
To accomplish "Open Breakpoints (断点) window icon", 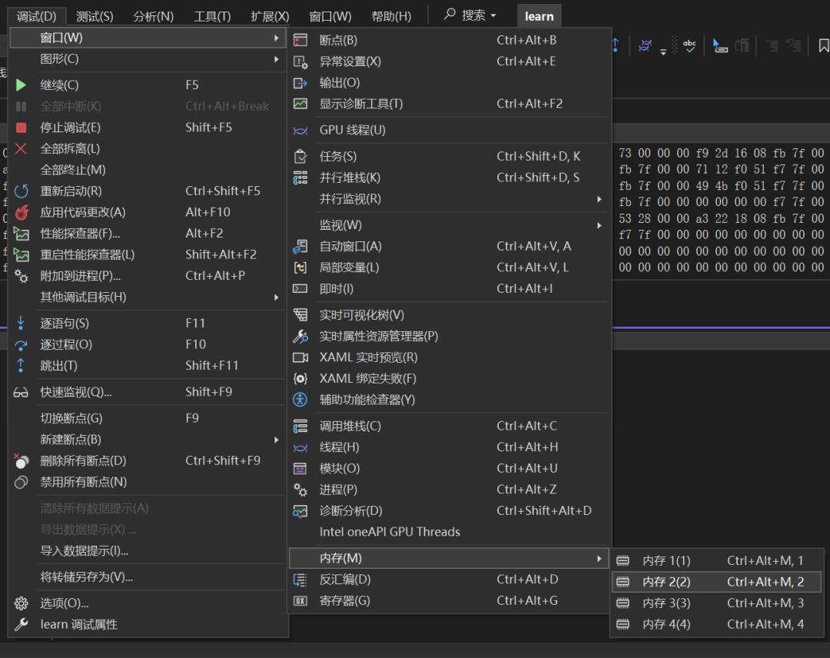I will (x=300, y=40).
